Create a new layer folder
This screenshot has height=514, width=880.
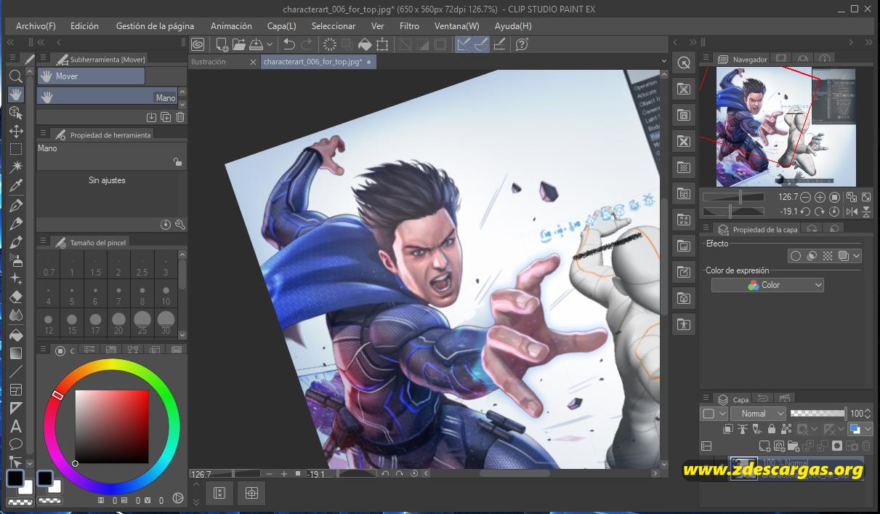[793, 446]
